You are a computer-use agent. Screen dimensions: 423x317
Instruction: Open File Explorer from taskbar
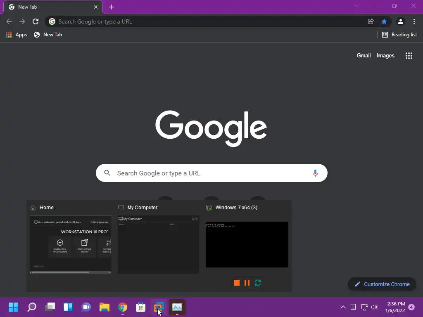click(105, 307)
